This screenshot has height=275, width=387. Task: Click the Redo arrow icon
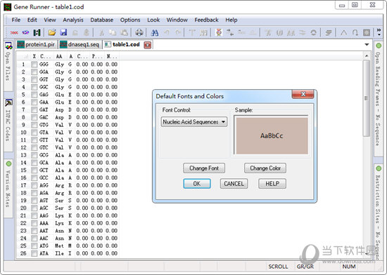pyautogui.click(x=178, y=32)
